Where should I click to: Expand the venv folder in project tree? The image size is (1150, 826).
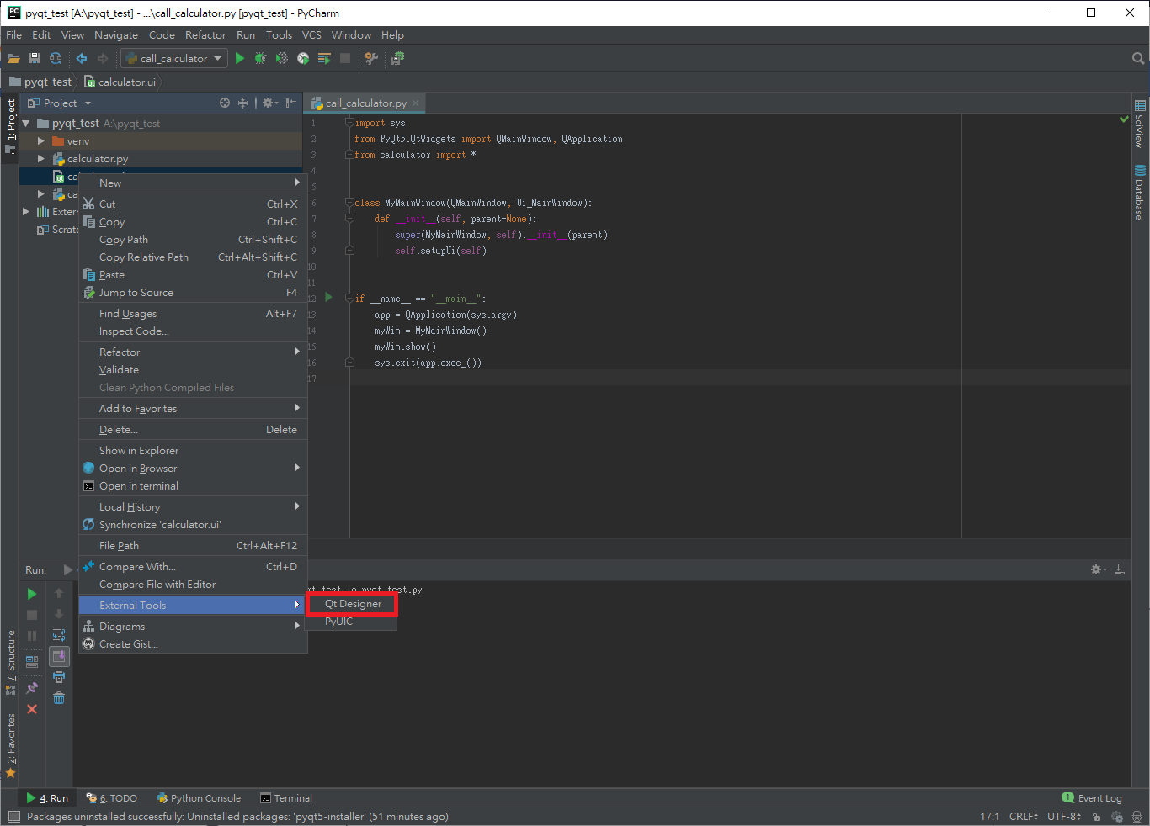click(x=40, y=141)
